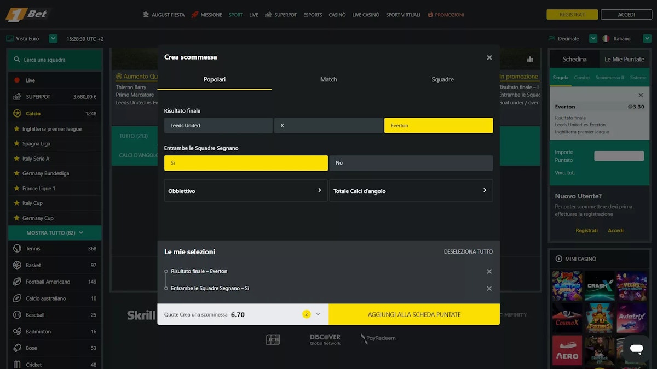Remove Everton bet from the Schedina
This screenshot has height=369, width=657.
[x=641, y=95]
